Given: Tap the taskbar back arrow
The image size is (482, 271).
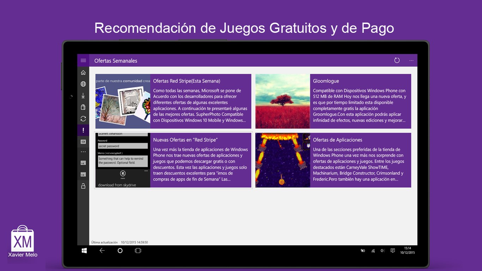Looking at the screenshot, I should point(102,251).
